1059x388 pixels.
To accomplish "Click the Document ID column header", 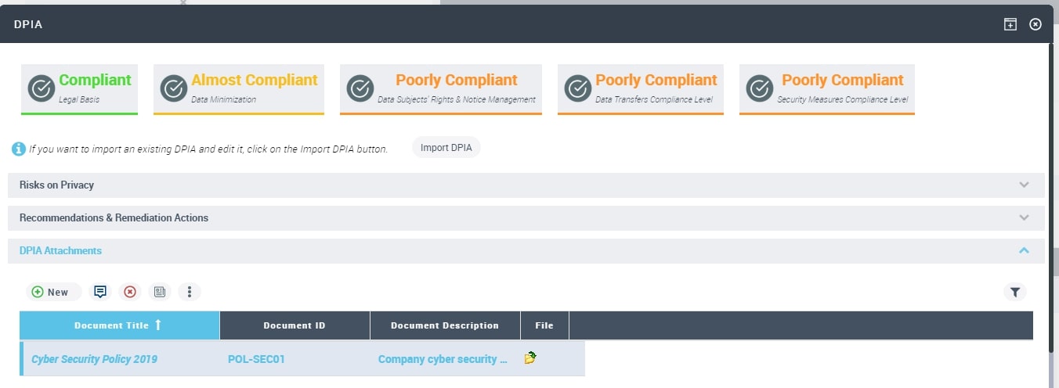I will point(295,325).
